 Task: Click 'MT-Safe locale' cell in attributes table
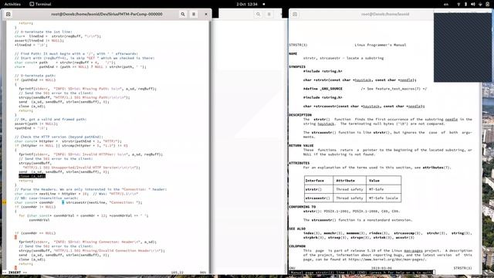(x=384, y=198)
